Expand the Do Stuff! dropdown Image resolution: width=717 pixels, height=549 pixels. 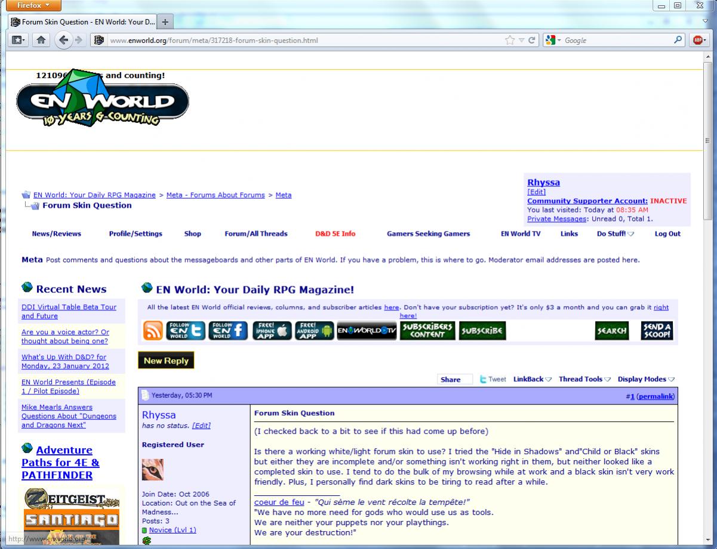(616, 234)
